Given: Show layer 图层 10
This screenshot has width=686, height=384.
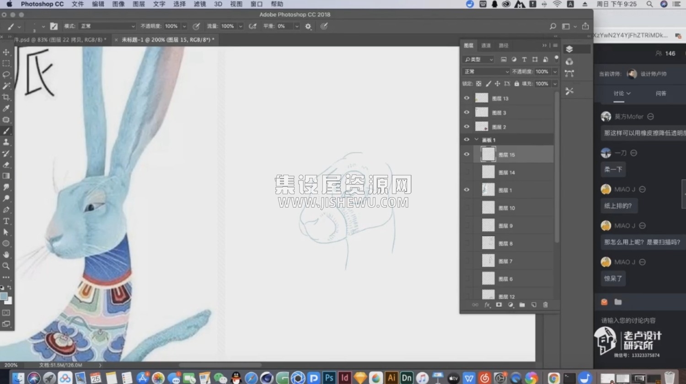Looking at the screenshot, I should coord(466,208).
